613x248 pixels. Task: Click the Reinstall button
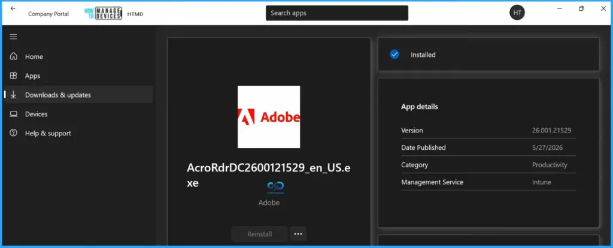260,234
